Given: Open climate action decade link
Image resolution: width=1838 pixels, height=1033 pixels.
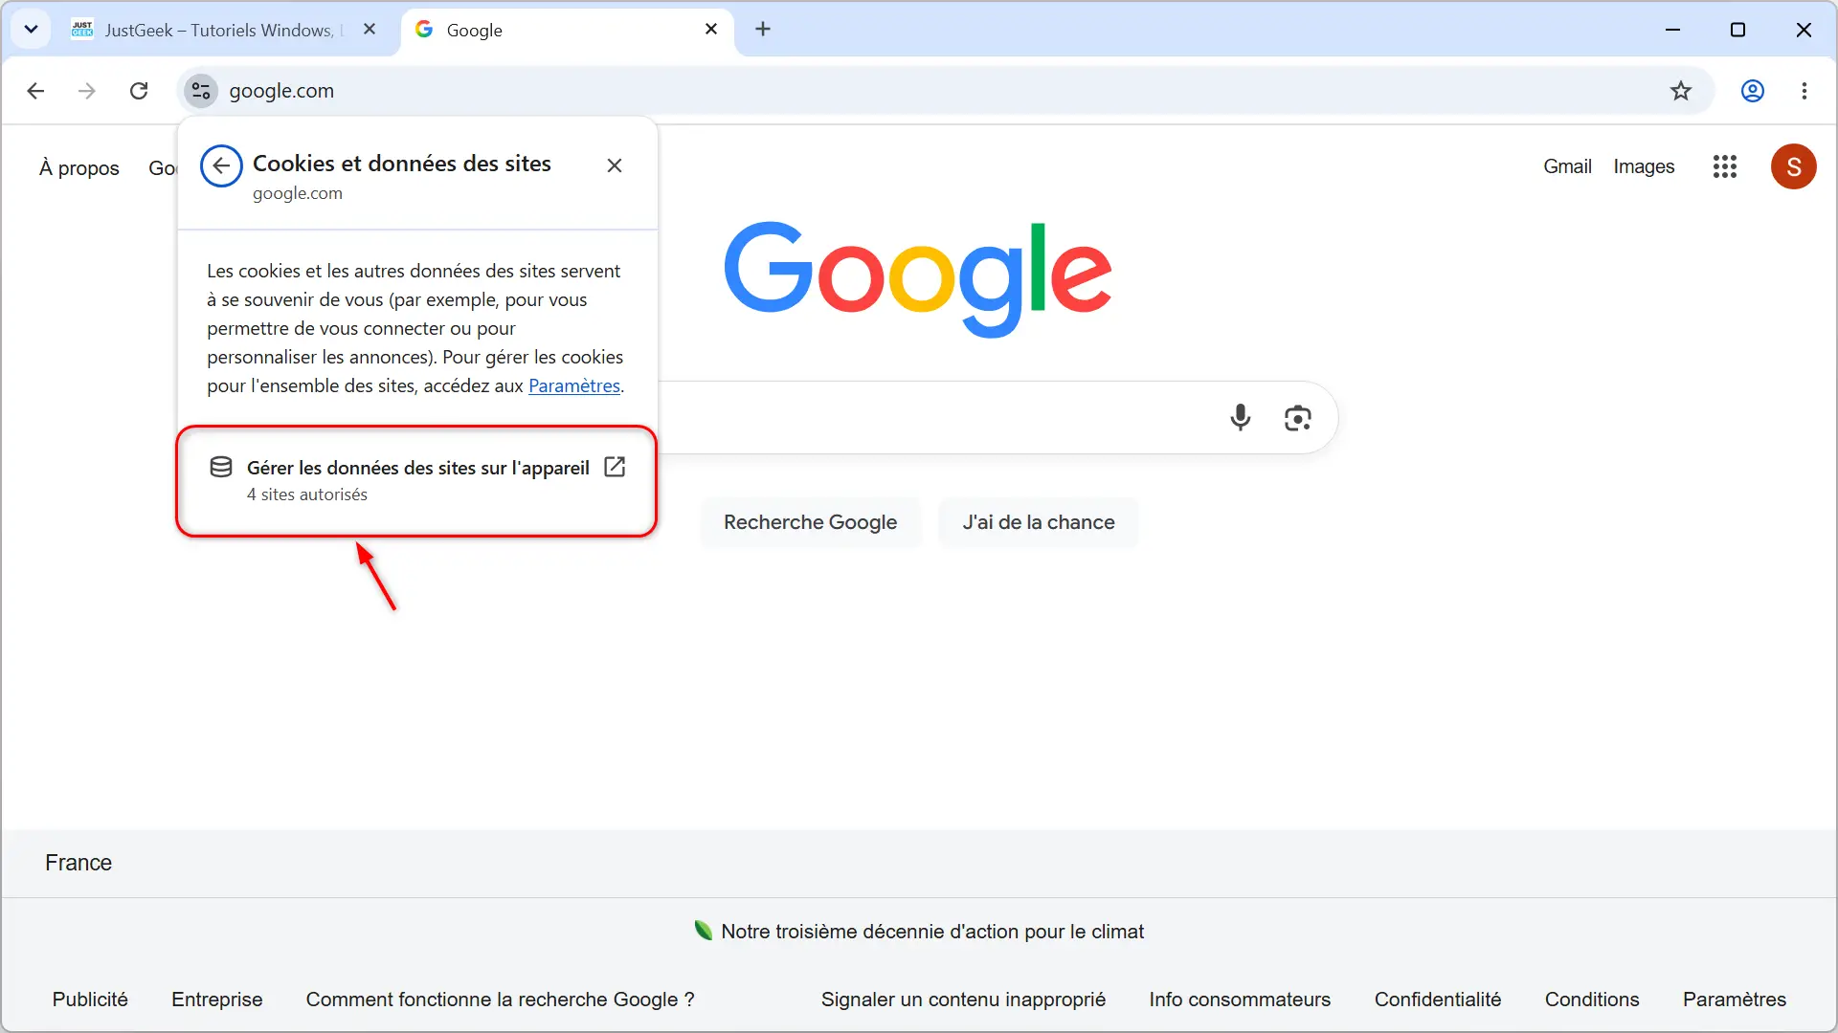Looking at the screenshot, I should click(932, 932).
